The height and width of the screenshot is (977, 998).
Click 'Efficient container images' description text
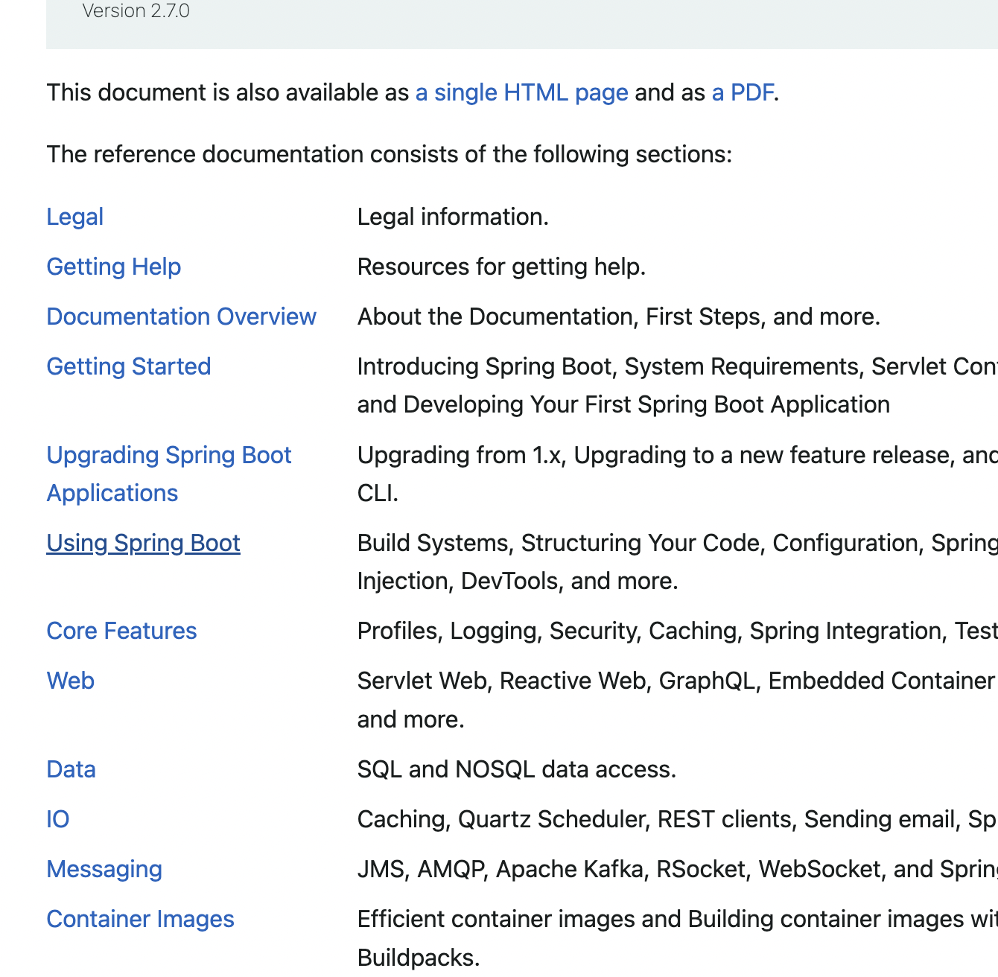(677, 938)
